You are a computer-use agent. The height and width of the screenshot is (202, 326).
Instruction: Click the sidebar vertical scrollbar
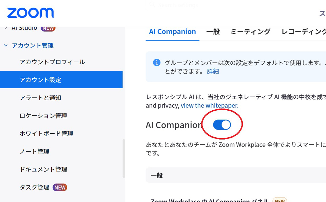pos(124,159)
